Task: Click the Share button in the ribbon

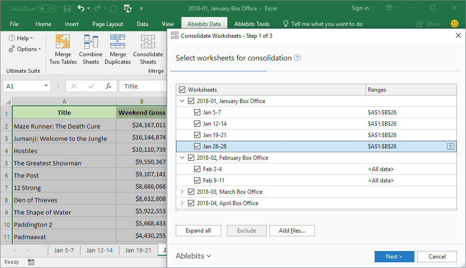Action: (428, 24)
